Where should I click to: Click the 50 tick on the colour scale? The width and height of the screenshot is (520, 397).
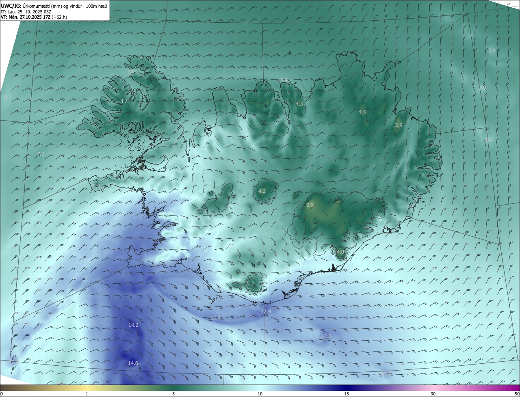[x=517, y=394]
